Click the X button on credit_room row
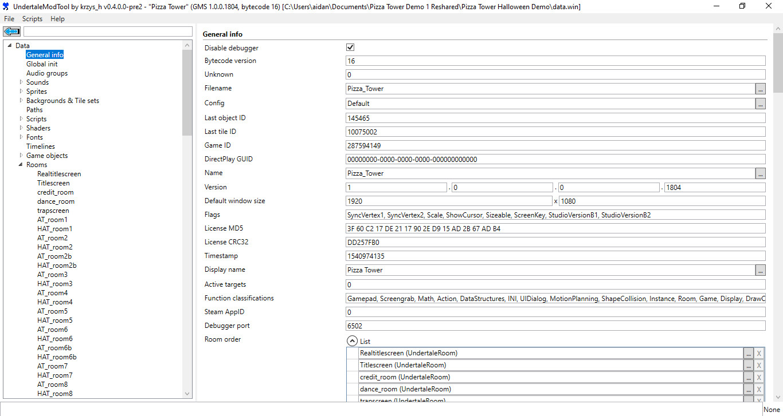Viewport: 783px width, 416px height. pos(759,378)
